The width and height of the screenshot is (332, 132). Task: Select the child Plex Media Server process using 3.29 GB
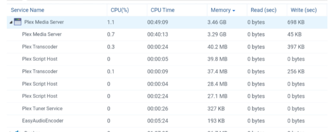[x=42, y=34]
